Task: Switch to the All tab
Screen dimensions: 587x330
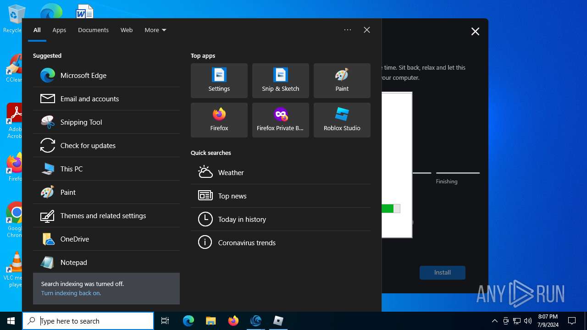Action: point(37,30)
